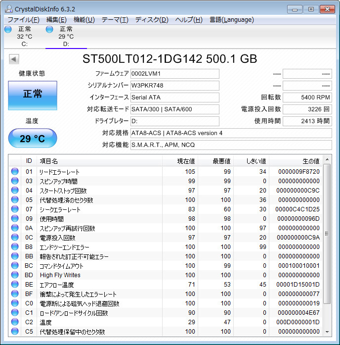Switch to drive D: disk tab at 29 °C
Image resolution: width=340 pixels, height=345 pixels.
66,36
